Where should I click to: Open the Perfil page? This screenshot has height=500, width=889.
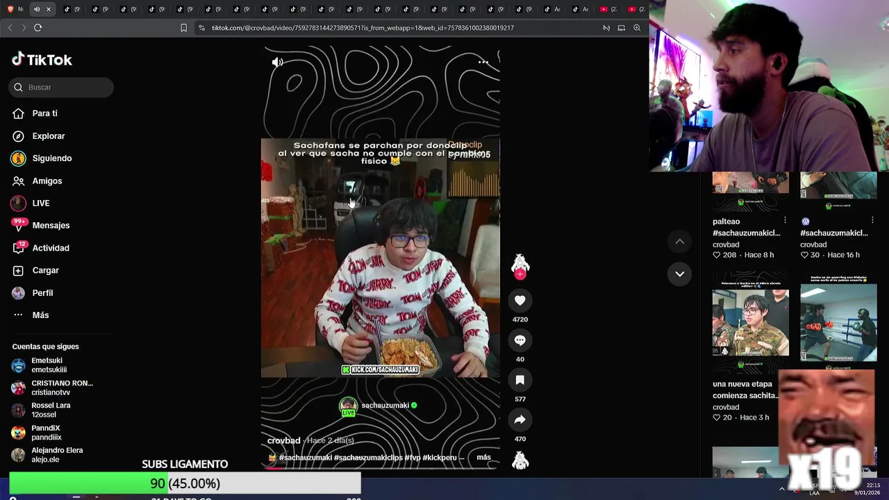[32, 293]
